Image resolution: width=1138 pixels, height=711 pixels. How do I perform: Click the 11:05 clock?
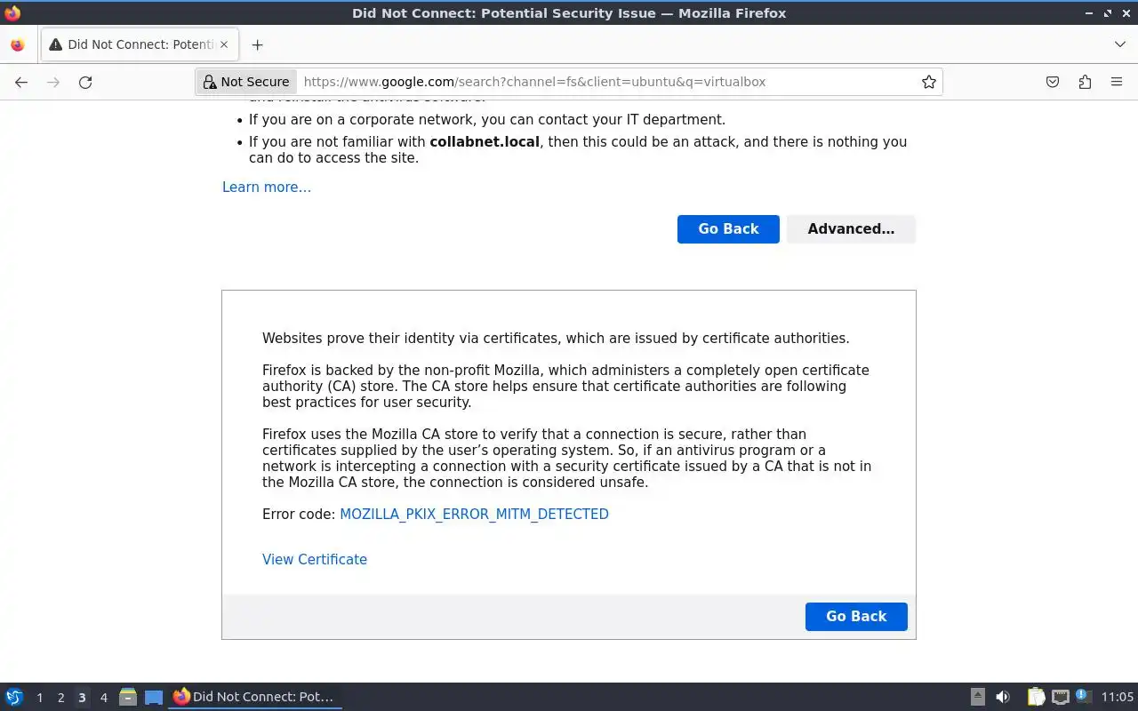(x=1117, y=697)
